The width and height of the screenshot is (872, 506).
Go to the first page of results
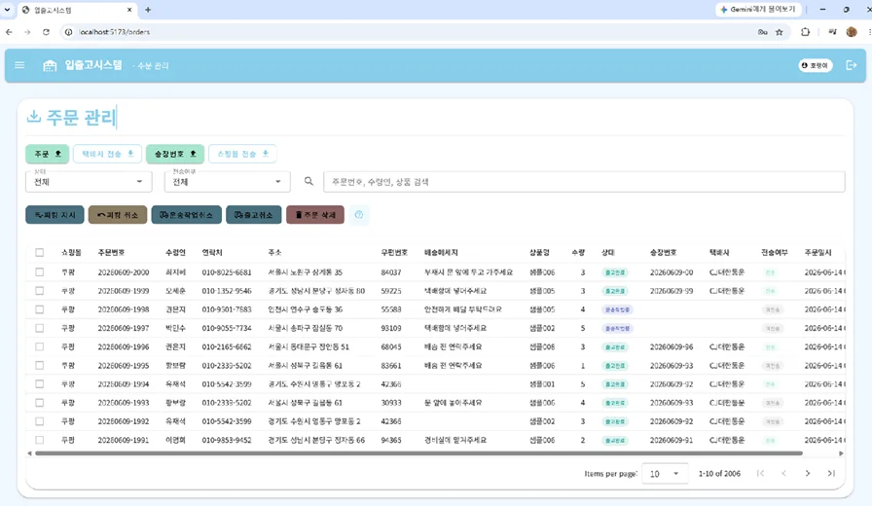[x=760, y=473]
